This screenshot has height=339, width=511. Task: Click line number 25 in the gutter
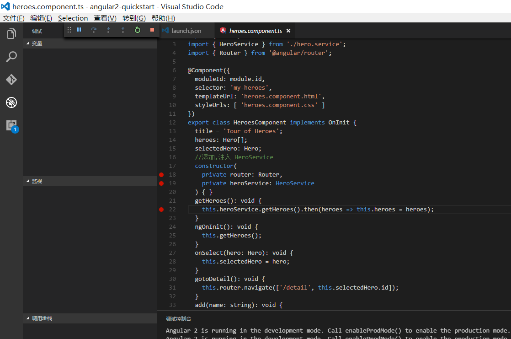coord(172,236)
